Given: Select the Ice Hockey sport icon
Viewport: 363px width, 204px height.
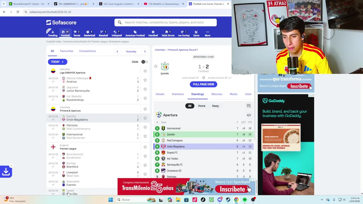Looking at the screenshot, I should coord(184,33).
